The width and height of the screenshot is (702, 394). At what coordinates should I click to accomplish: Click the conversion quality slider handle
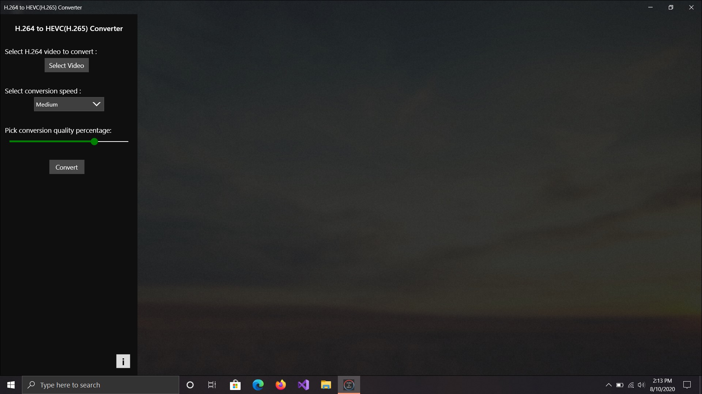pos(94,142)
